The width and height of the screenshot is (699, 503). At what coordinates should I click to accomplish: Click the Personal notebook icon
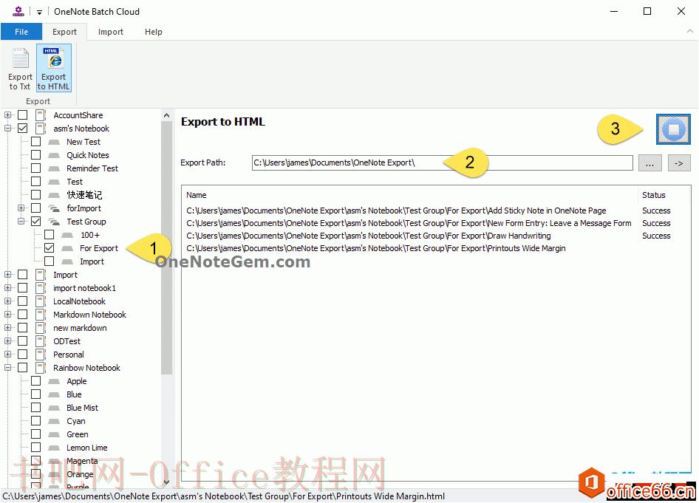[41, 355]
